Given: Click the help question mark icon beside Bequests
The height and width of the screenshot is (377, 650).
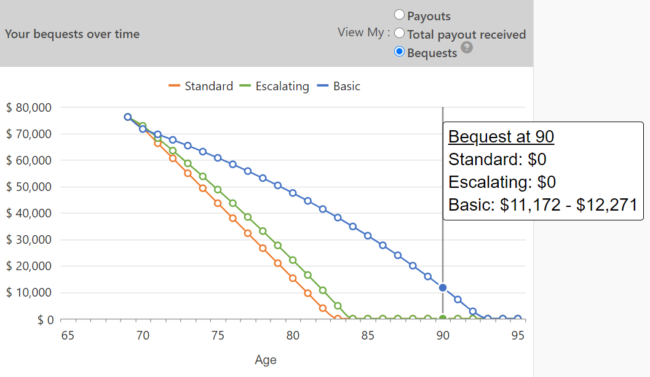Looking at the screenshot, I should [x=466, y=47].
